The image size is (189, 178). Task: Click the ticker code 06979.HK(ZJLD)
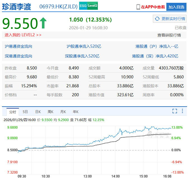[58, 7]
